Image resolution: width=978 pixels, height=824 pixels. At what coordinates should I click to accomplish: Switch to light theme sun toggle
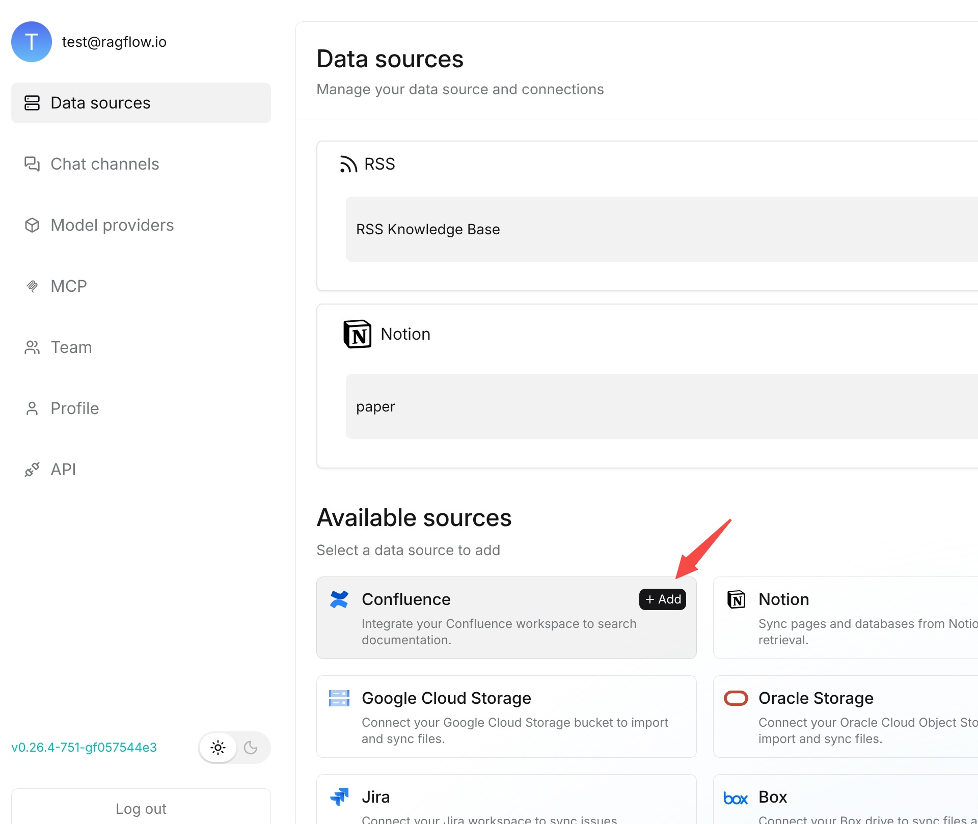click(218, 748)
